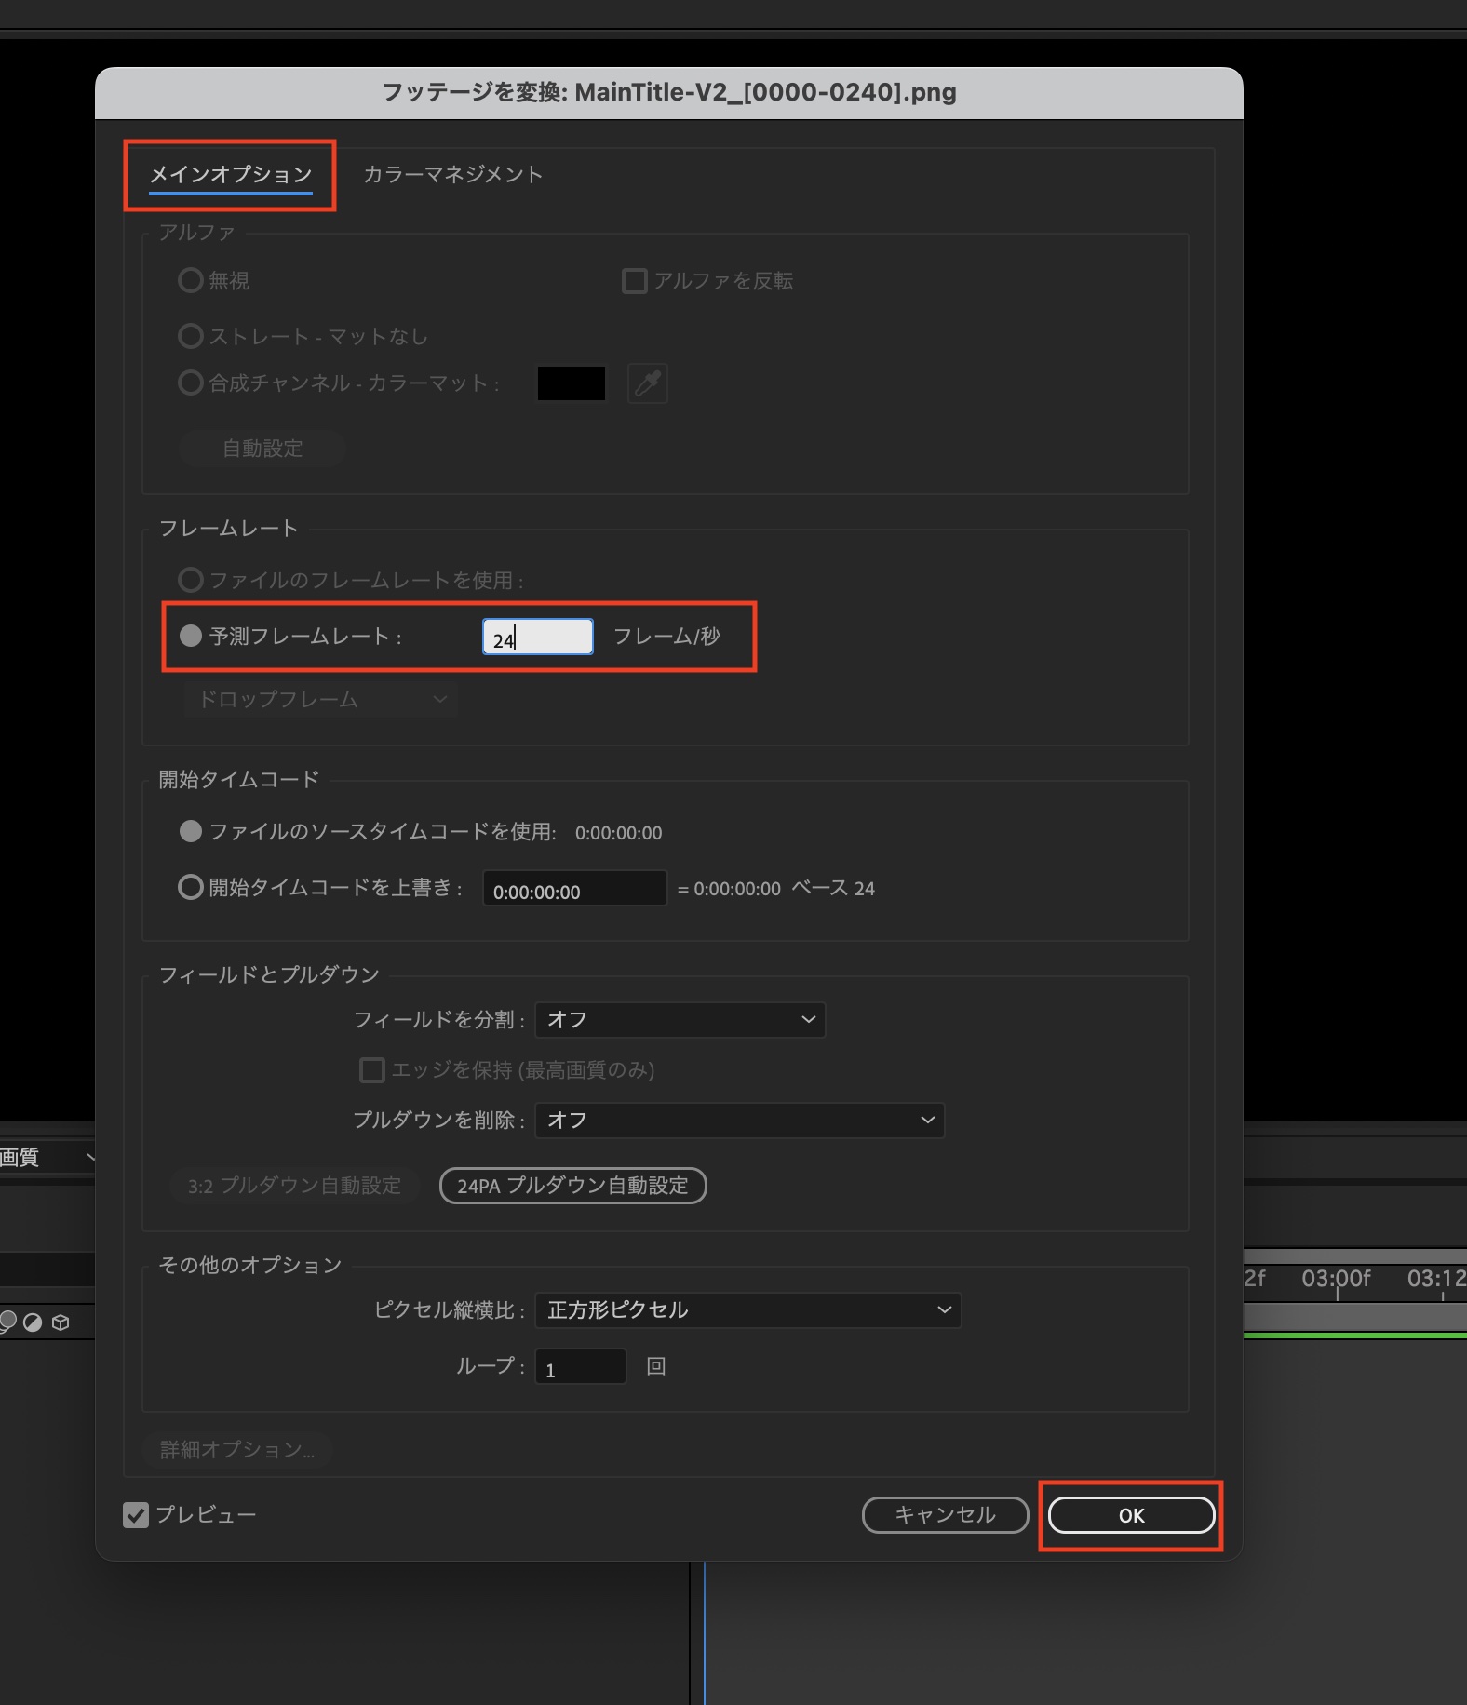
Task: Open the フィールドを分割 dropdown
Action: click(680, 1019)
